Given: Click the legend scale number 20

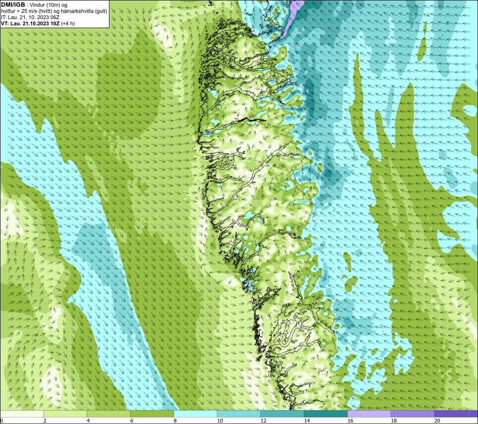Looking at the screenshot, I should point(437,421).
